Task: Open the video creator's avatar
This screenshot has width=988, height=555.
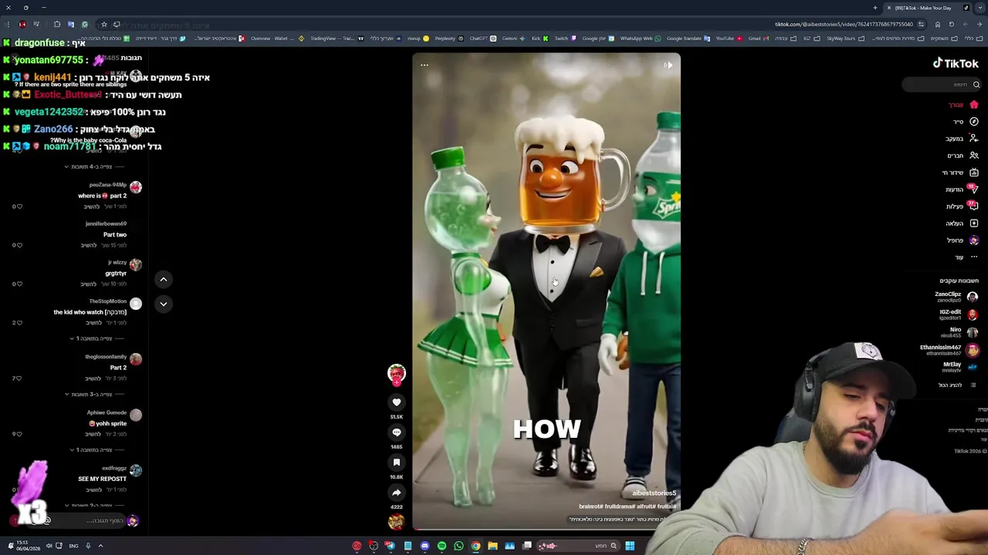Action: (397, 374)
